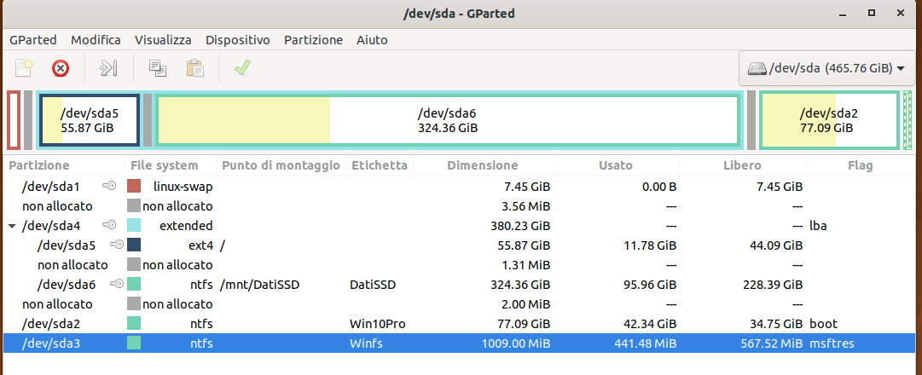Click the 1009.00 MiB size value
Image resolution: width=922 pixels, height=375 pixels.
click(516, 343)
